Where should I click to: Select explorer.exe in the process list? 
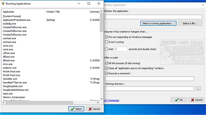pyautogui.click(x=10, y=68)
